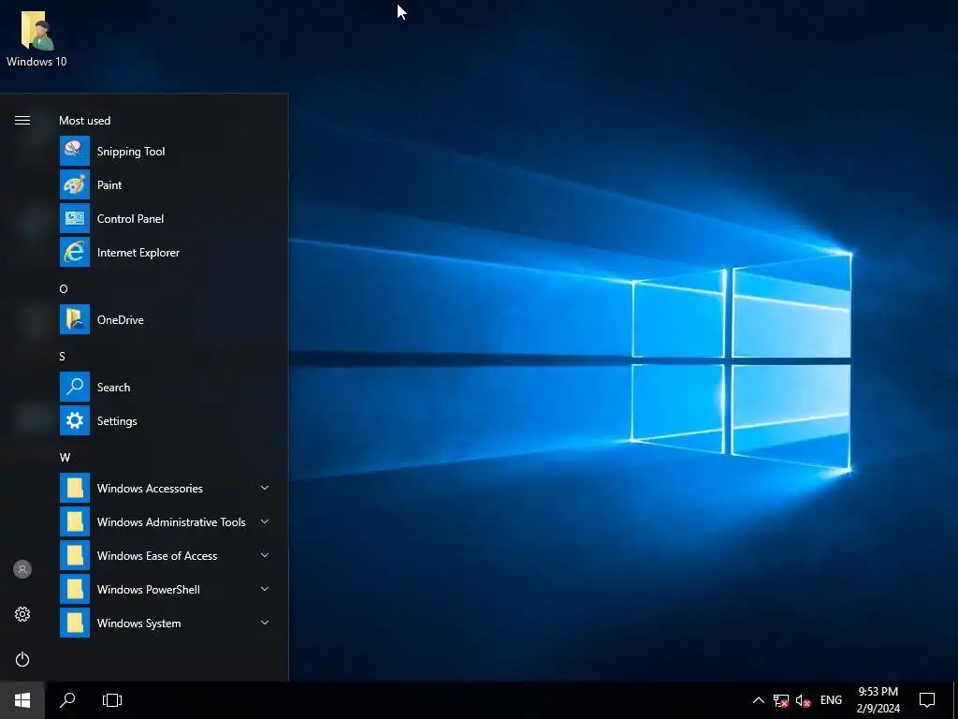Open the Snipping Tool icon
Viewport: 958px width, 719px height.
[x=75, y=151]
